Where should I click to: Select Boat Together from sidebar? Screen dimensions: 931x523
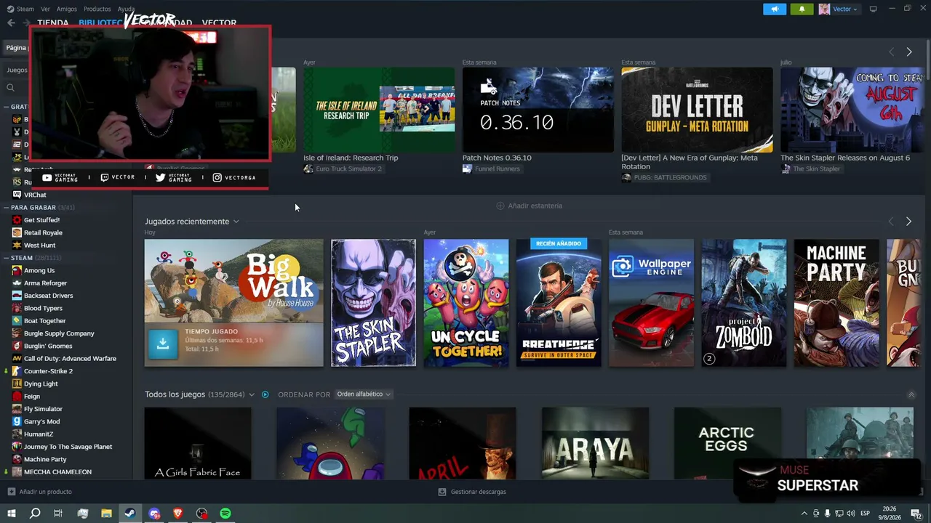[x=44, y=320]
